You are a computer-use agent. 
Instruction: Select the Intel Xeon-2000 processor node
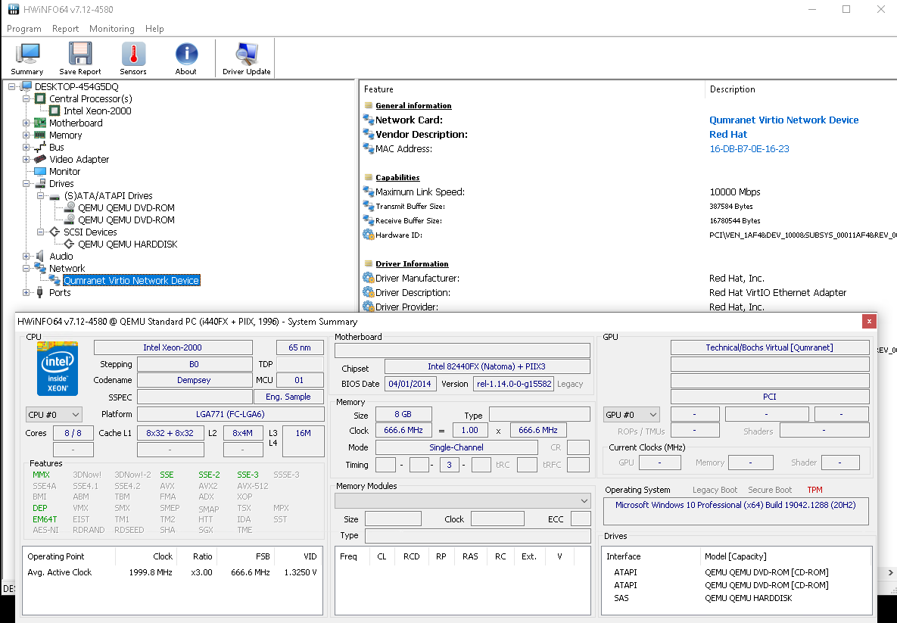pos(97,111)
